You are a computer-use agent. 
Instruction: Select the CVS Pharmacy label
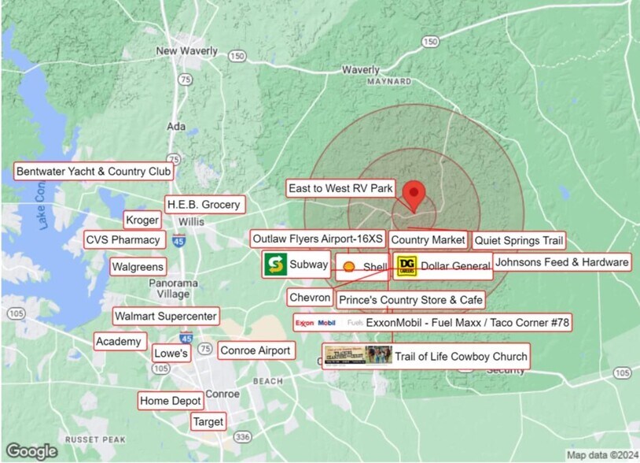tap(123, 239)
